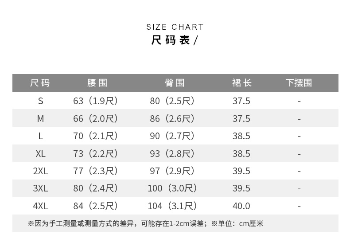Select the 腰围 column header
This screenshot has width=350, height=242.
coord(97,83)
